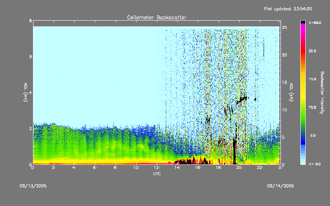Select the "Backscatter Intensity" colorbar label

pos(322,93)
